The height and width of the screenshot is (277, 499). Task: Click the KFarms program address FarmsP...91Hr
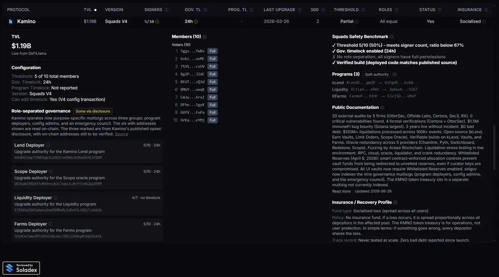pyautogui.click(x=363, y=96)
